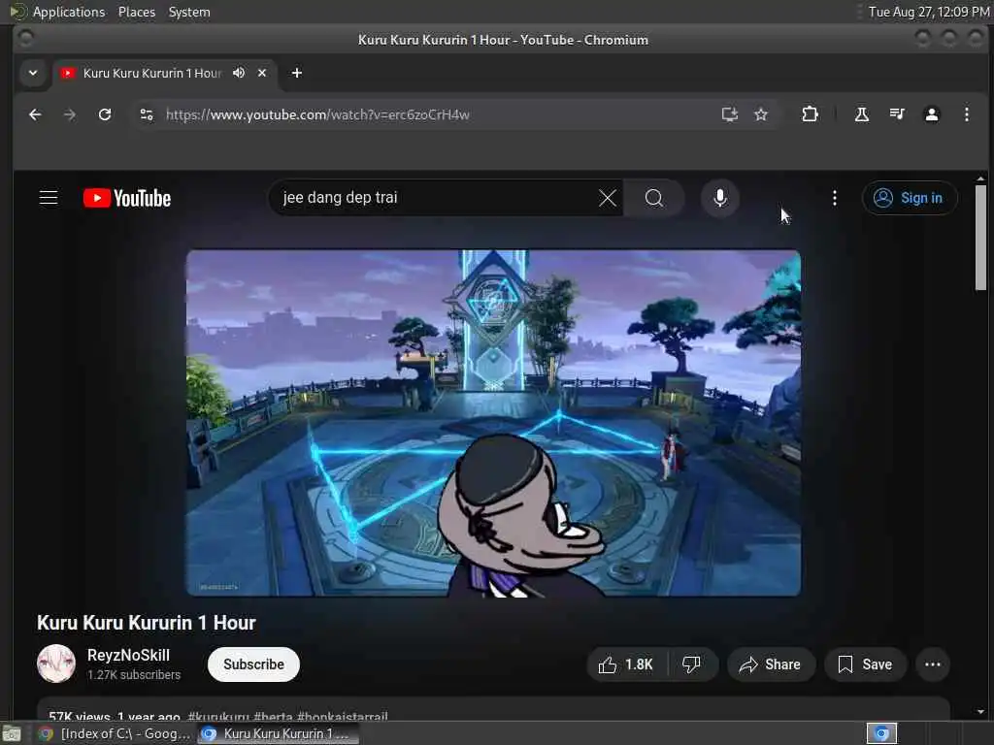Select the URL address bar

(438, 114)
